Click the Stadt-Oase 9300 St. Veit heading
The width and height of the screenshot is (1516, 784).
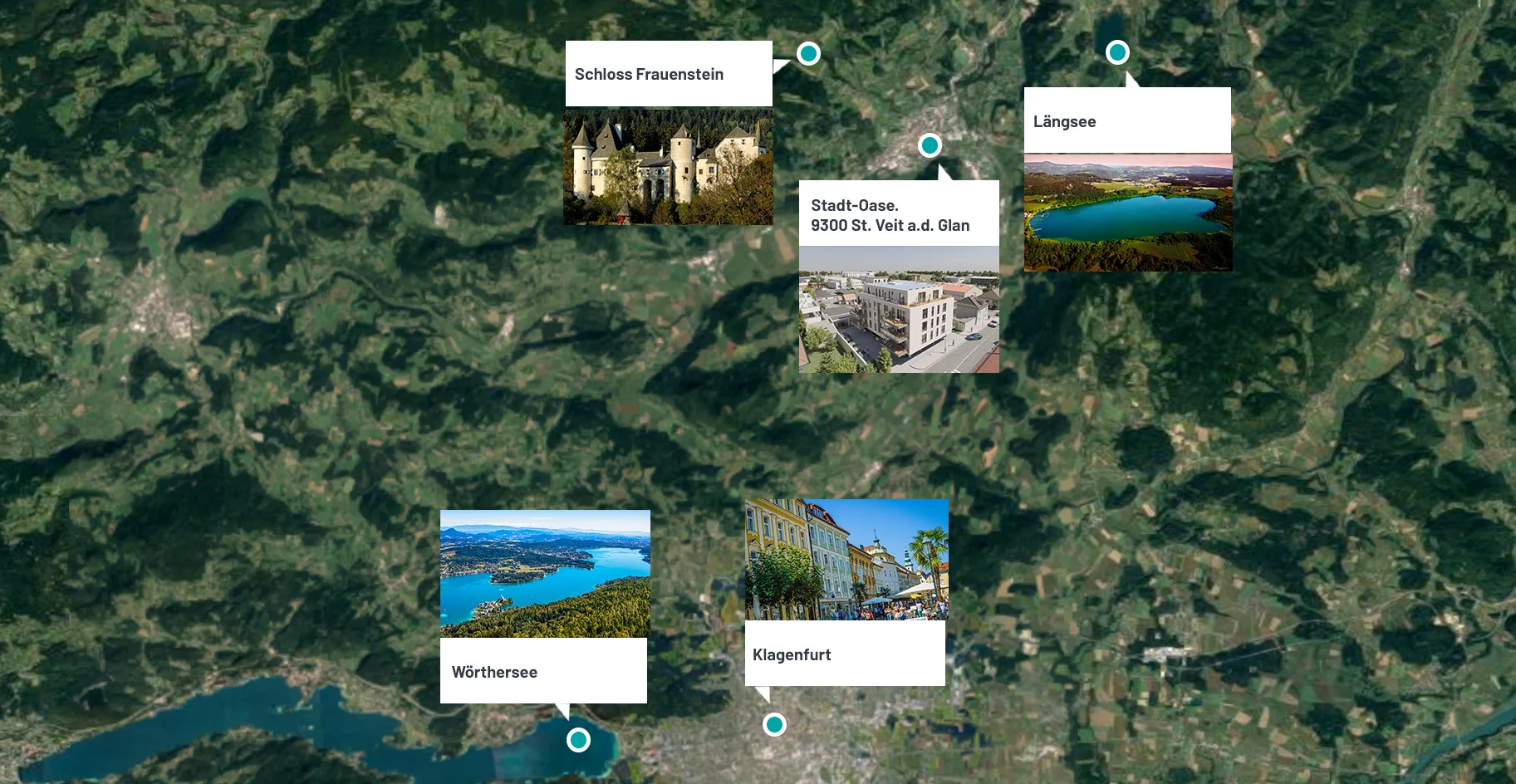(890, 214)
